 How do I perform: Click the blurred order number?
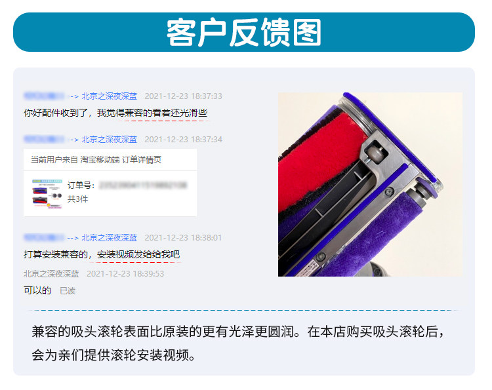coord(143,185)
